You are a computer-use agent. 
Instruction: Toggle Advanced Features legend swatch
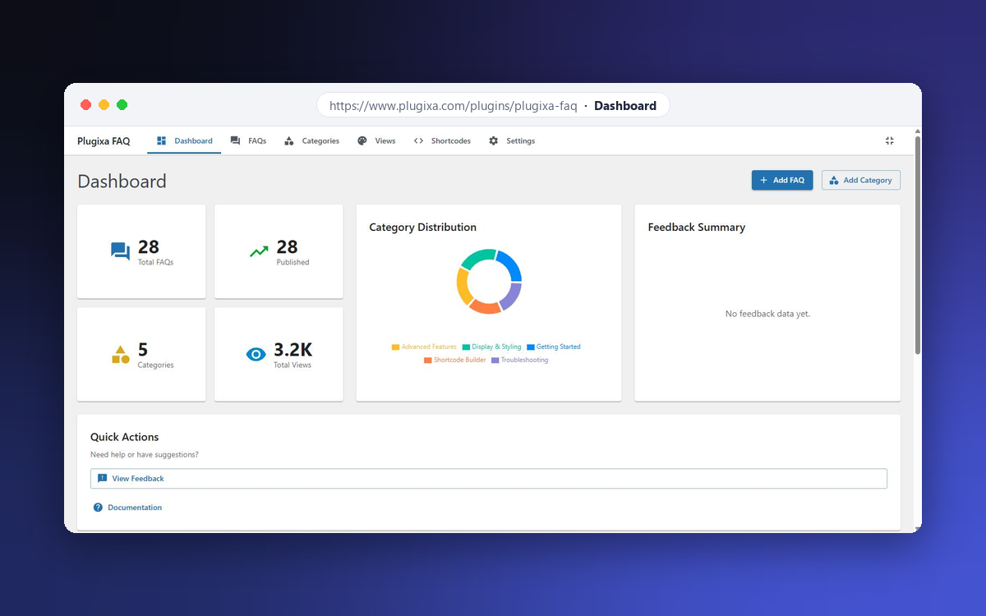pos(395,347)
